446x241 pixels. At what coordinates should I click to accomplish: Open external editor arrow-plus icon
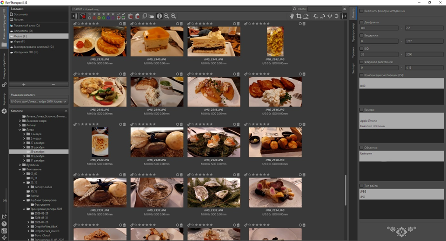pyautogui.click(x=4, y=217)
